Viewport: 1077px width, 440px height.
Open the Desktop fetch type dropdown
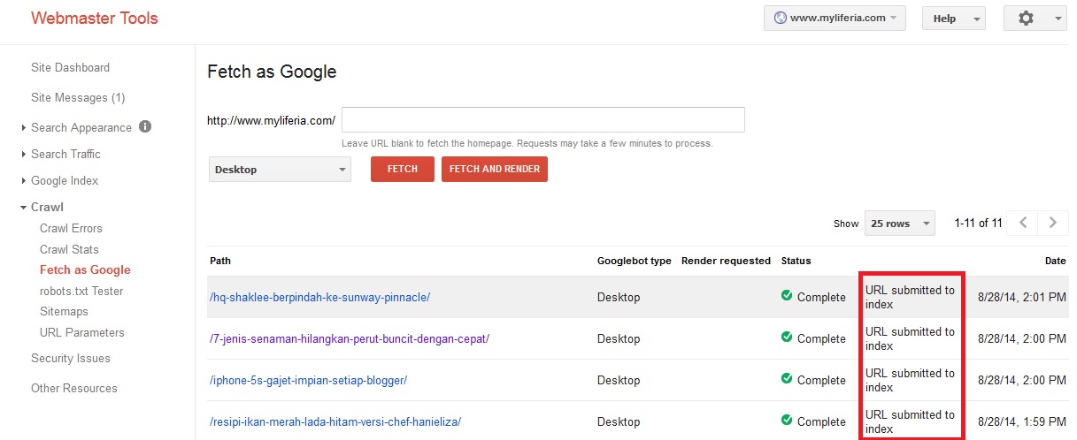pos(280,170)
